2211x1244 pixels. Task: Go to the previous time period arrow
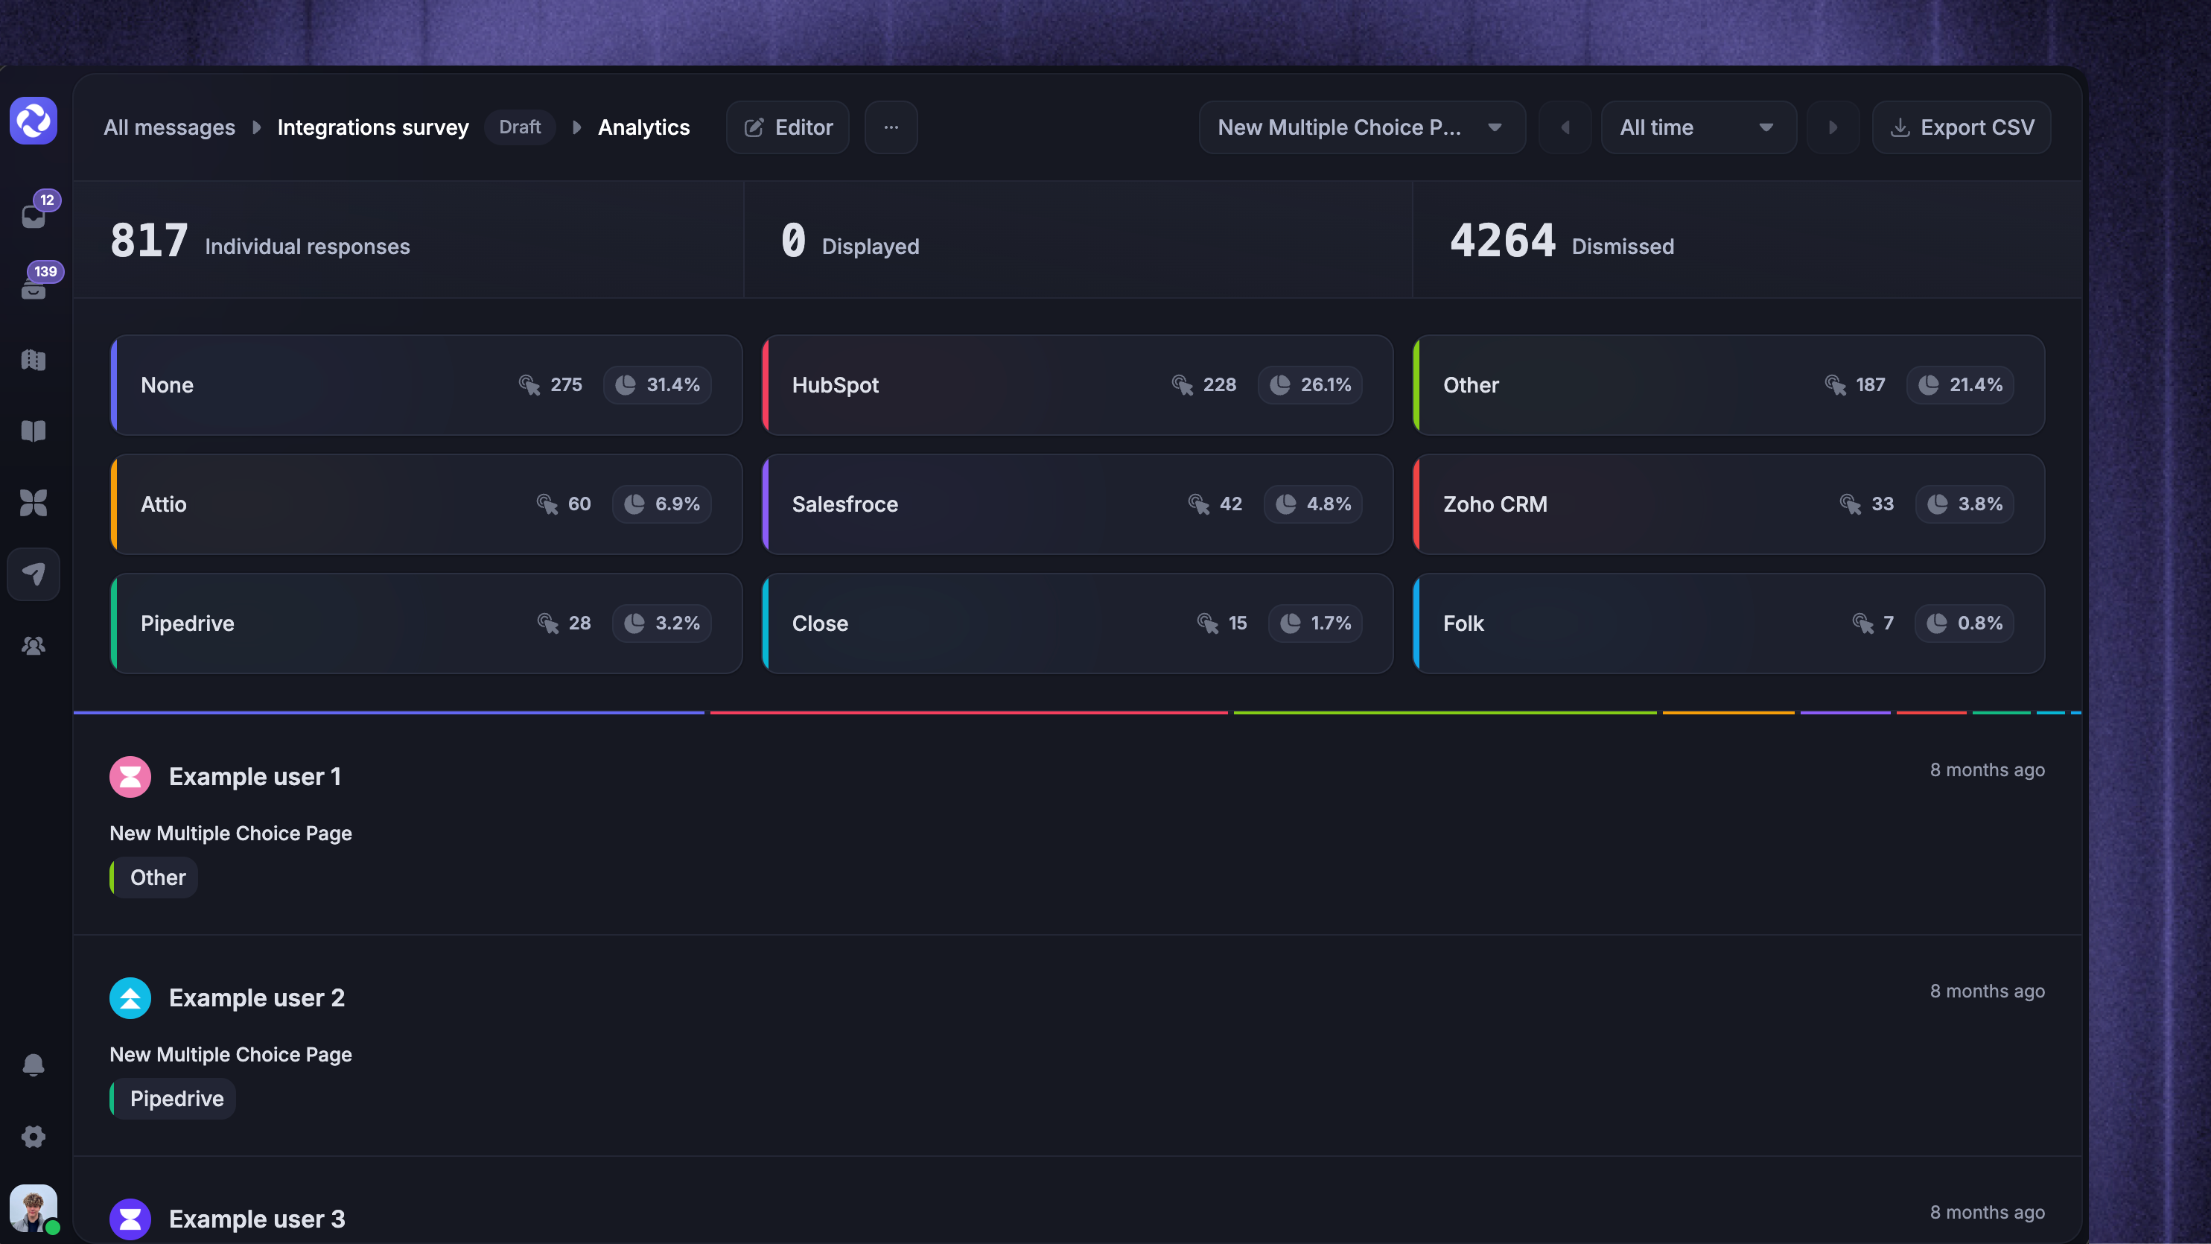1565,128
